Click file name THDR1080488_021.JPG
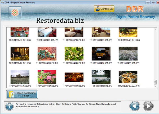 (47, 86)
